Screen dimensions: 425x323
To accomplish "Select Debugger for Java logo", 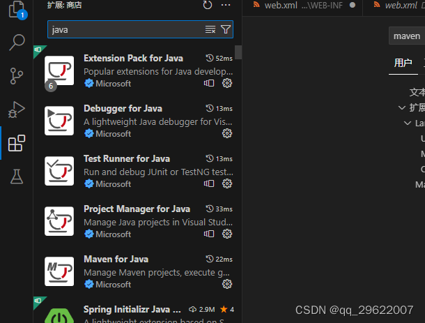I will (x=59, y=121).
